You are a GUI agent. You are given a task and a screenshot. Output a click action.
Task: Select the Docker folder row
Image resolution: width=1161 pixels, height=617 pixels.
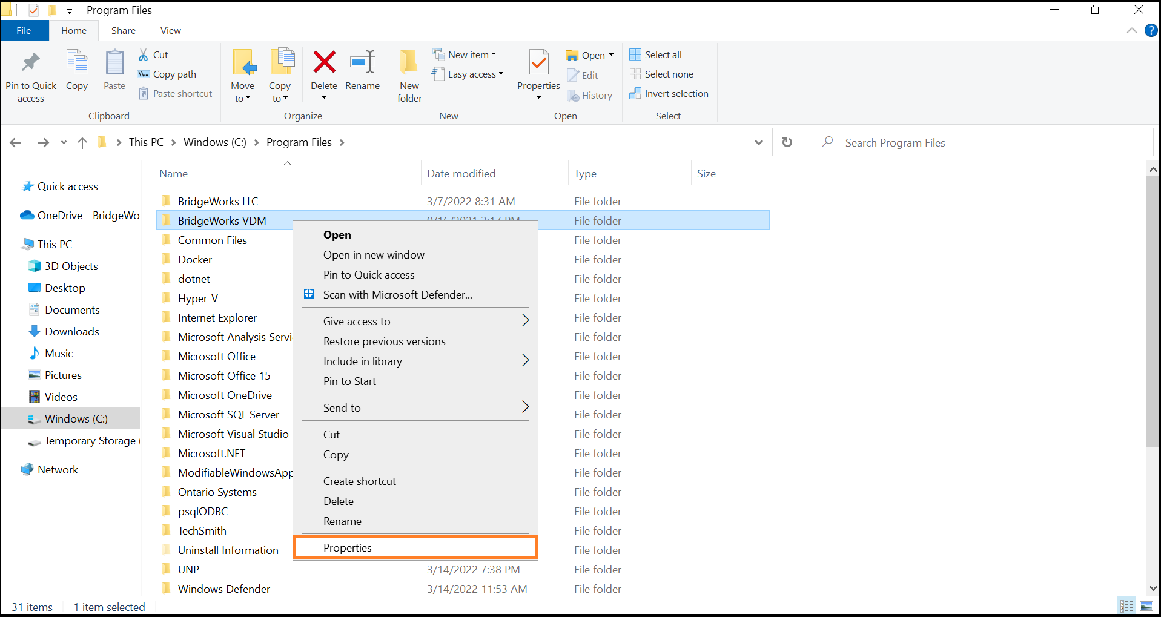click(x=194, y=259)
